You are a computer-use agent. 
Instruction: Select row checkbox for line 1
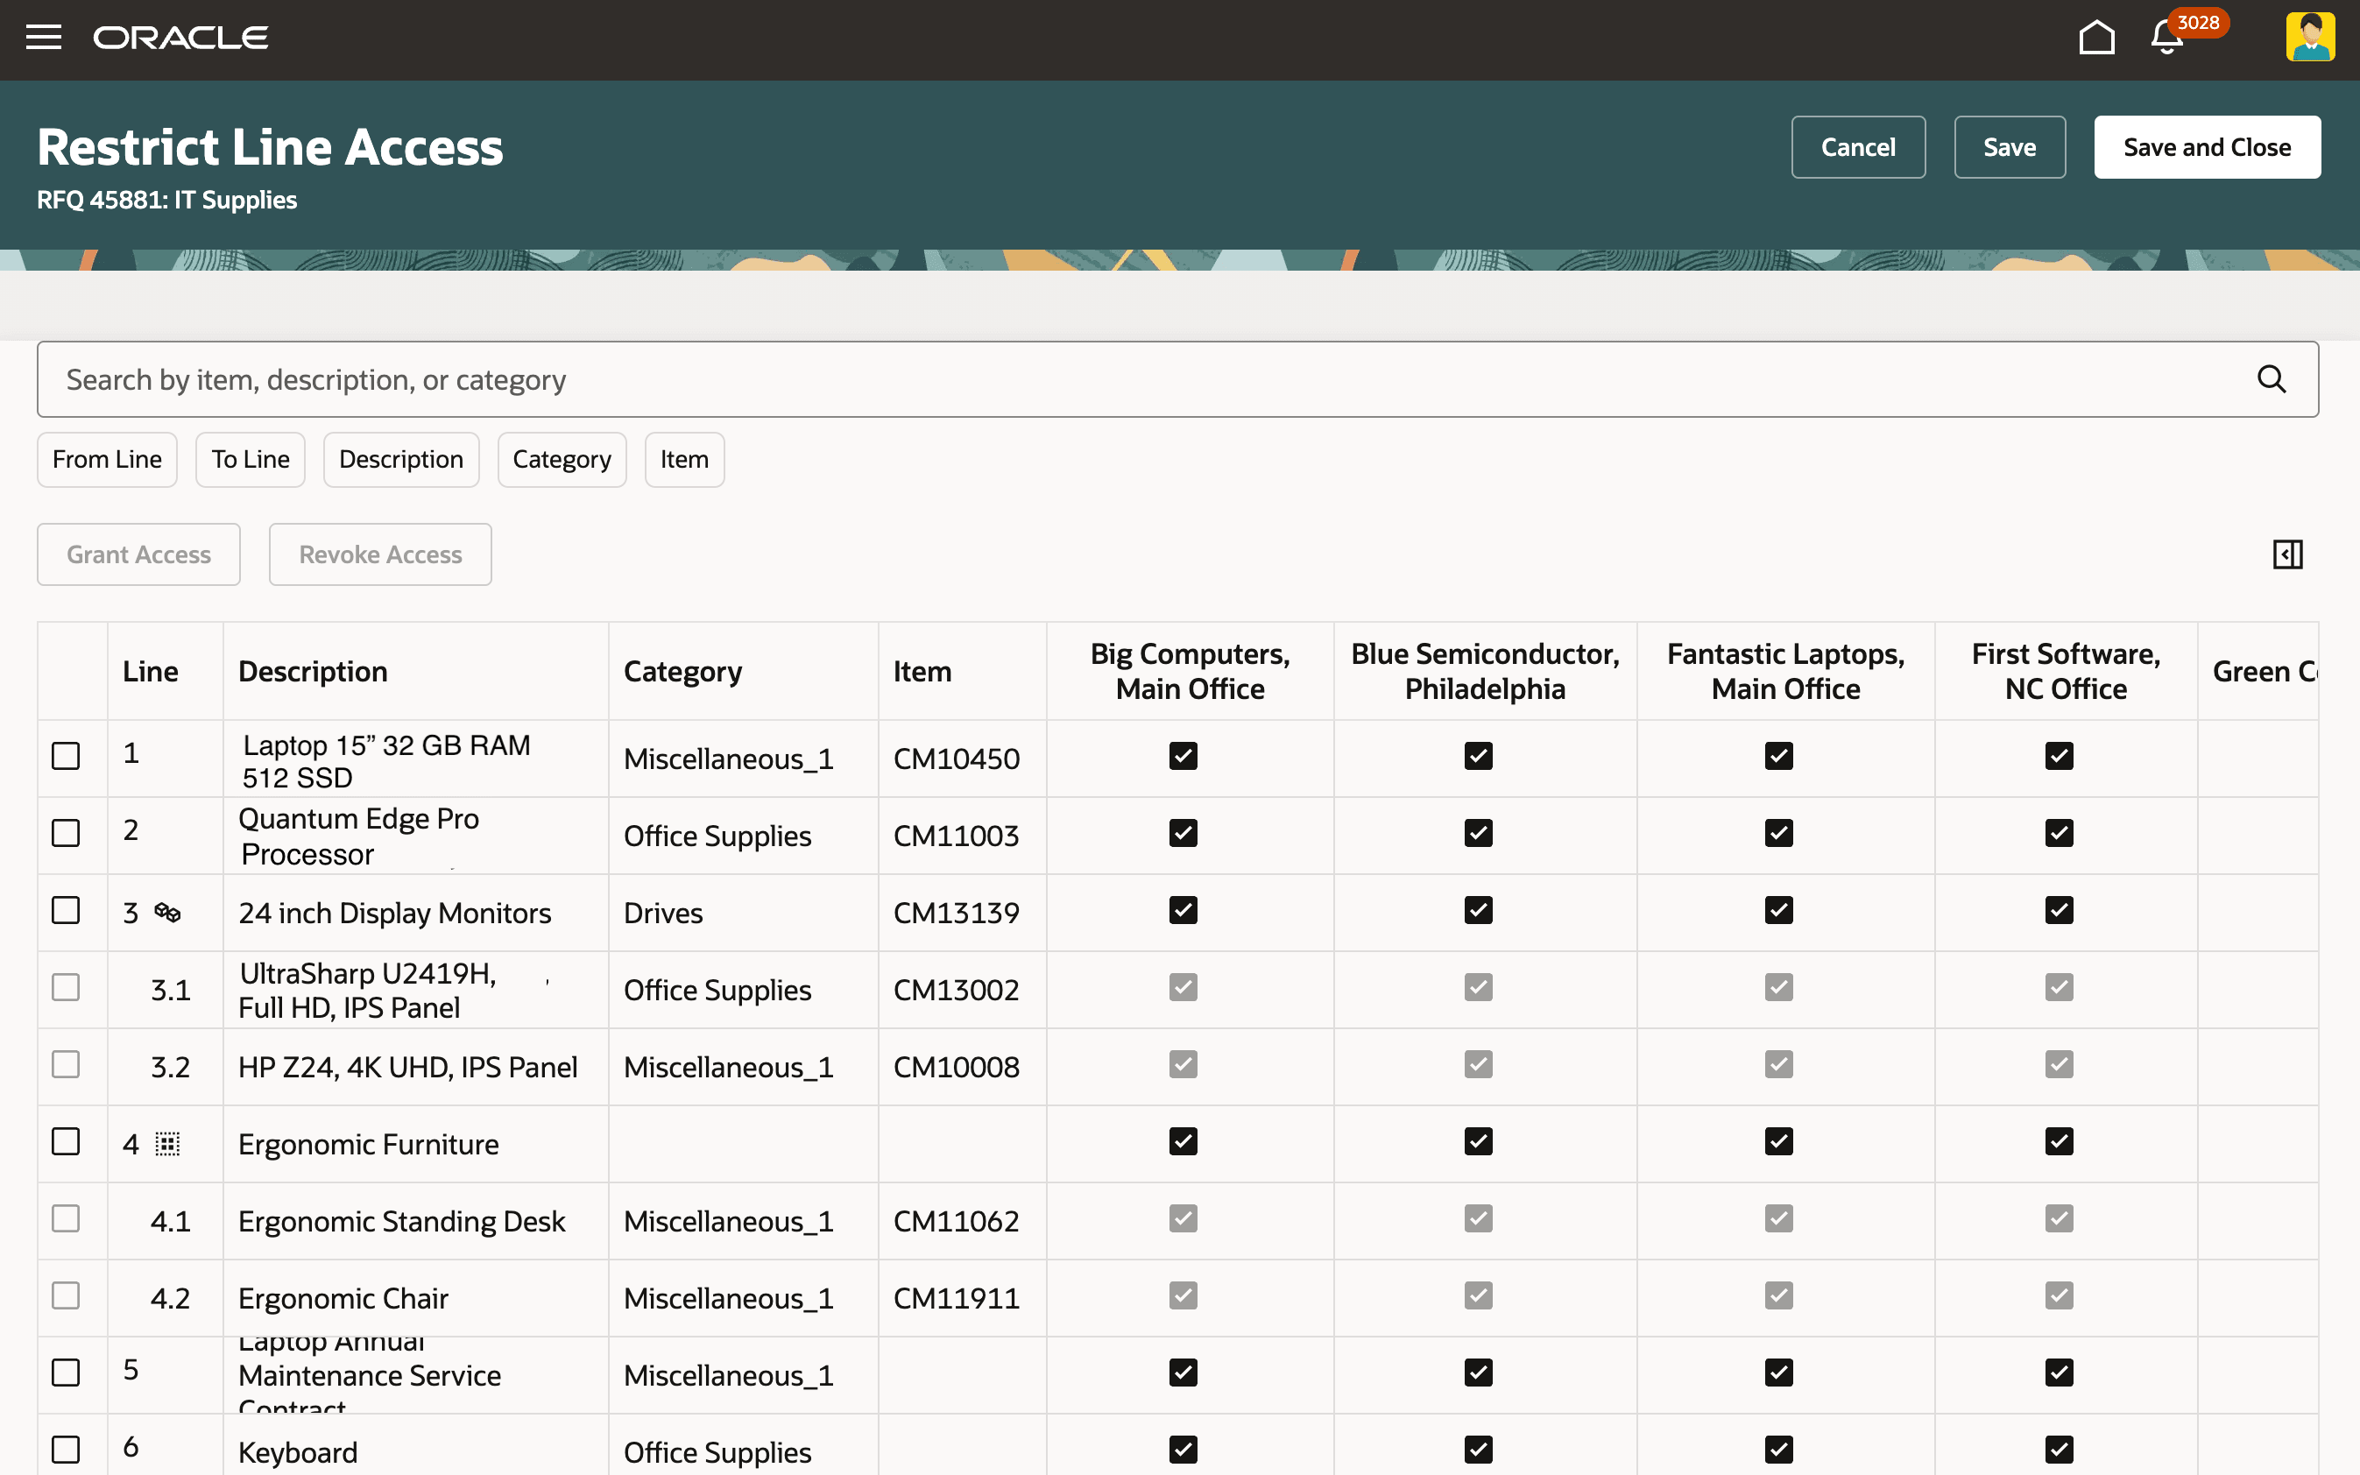coord(66,756)
